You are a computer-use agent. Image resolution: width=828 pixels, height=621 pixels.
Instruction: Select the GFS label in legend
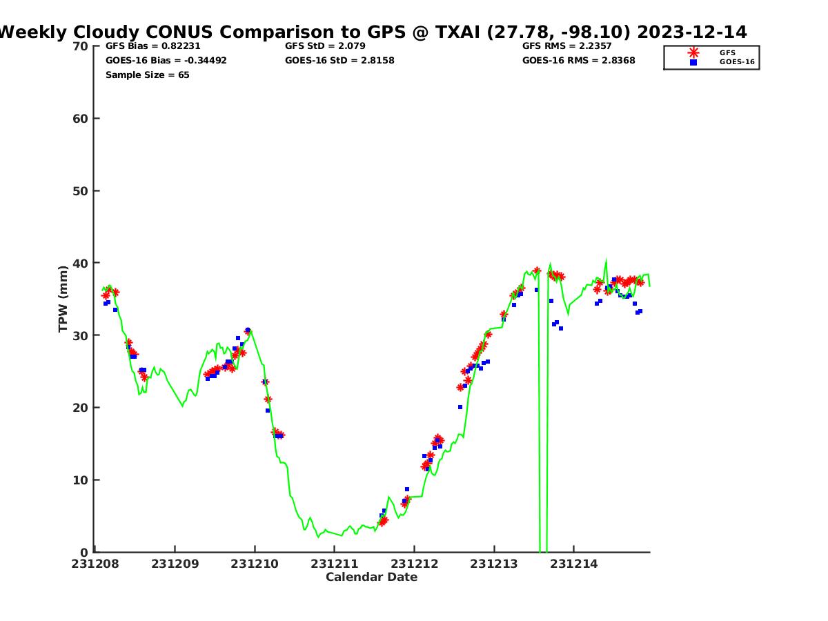(727, 52)
